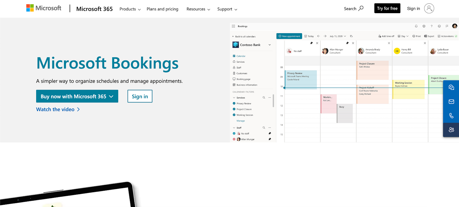The width and height of the screenshot is (459, 207).
Task: Uncheck the Project Closure service filter
Action: point(234,109)
